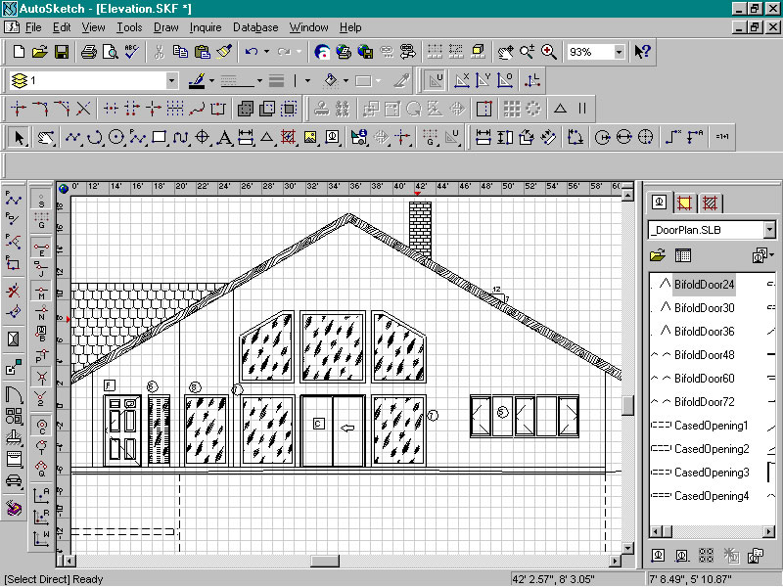Viewport: 783px width, 587px height.
Task: Toggle the C center snap button
Action: 41,426
